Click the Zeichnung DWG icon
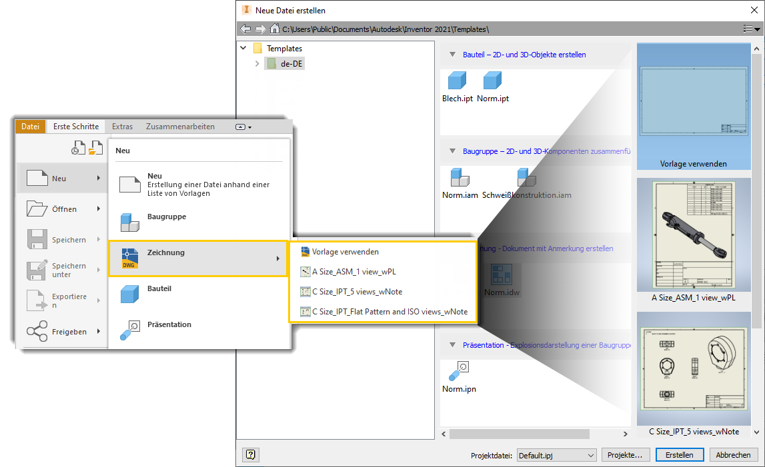This screenshot has height=467, width=765. click(130, 258)
